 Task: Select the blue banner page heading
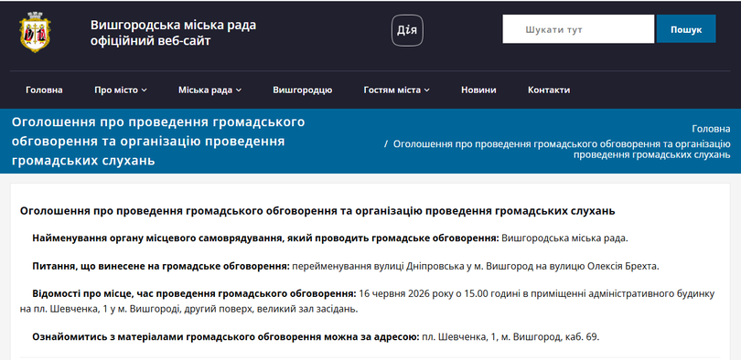pyautogui.click(x=158, y=142)
